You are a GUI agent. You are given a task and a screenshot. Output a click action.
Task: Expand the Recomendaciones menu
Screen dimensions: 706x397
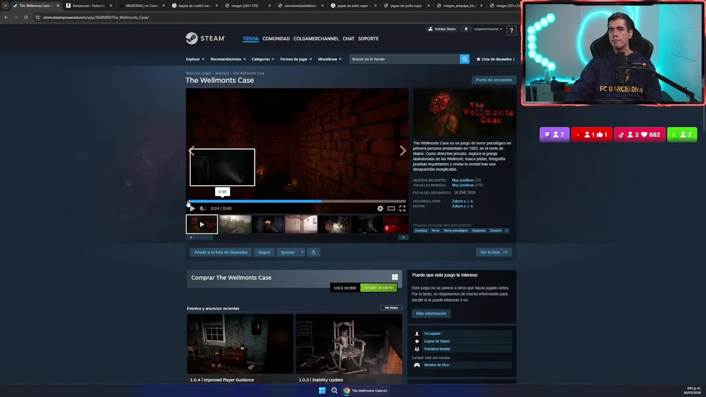(x=228, y=59)
